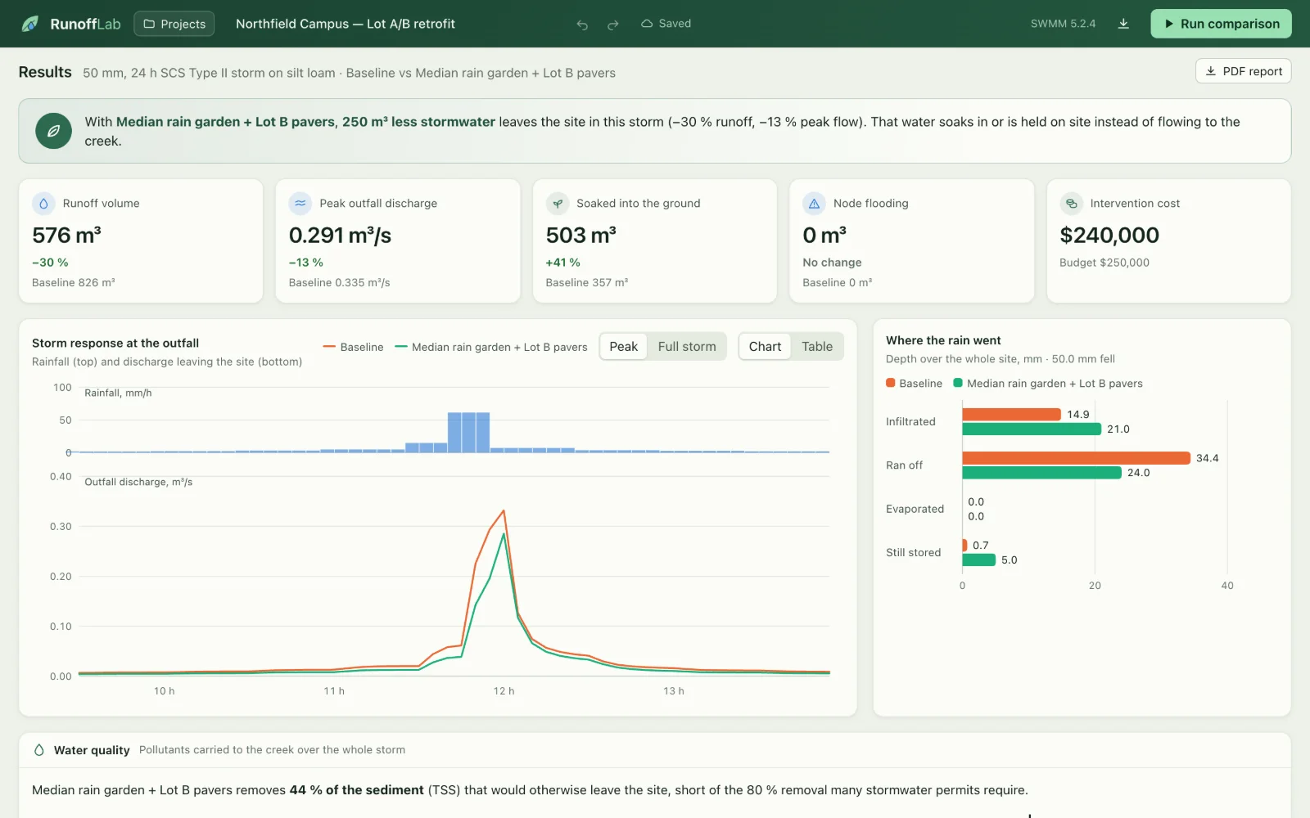The width and height of the screenshot is (1310, 818).
Task: Click the green leaf summary banner icon
Action: pyautogui.click(x=54, y=131)
